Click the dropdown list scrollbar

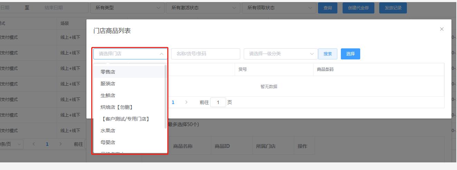pyautogui.click(x=166, y=97)
